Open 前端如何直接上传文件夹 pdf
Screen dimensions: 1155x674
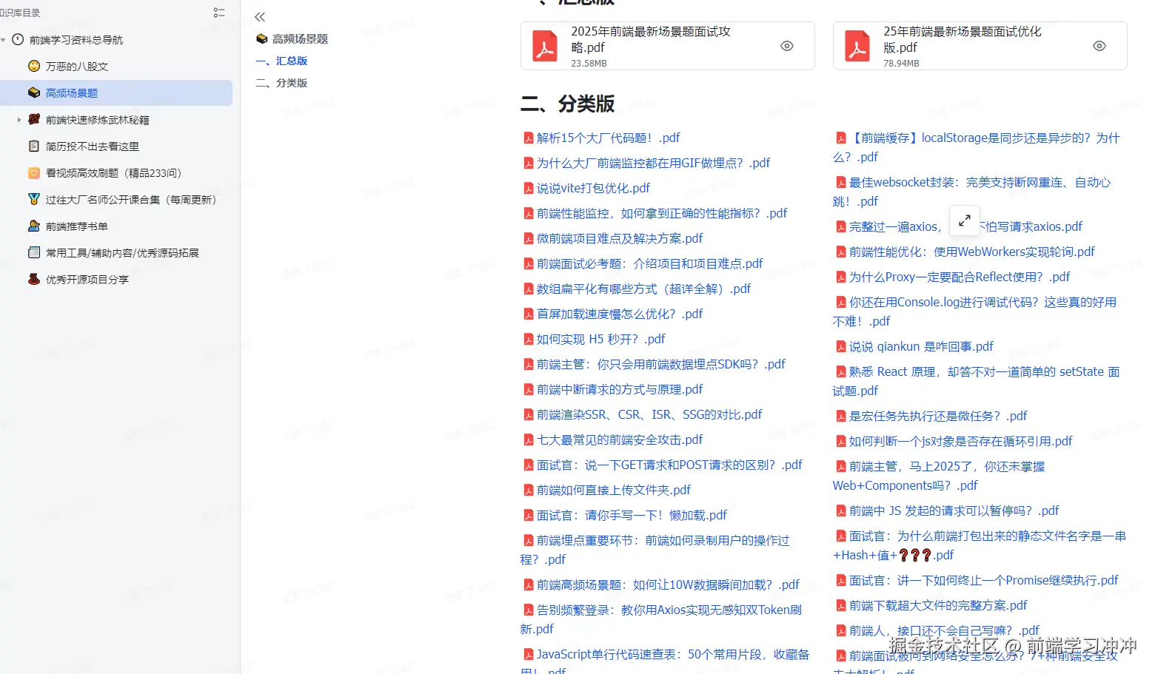pos(614,490)
